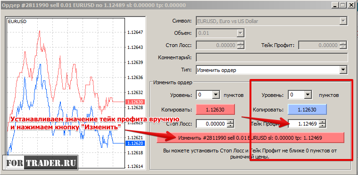
Task: Click the lower Стоп Лосс 0.00000 field
Action: pyautogui.click(x=212, y=124)
